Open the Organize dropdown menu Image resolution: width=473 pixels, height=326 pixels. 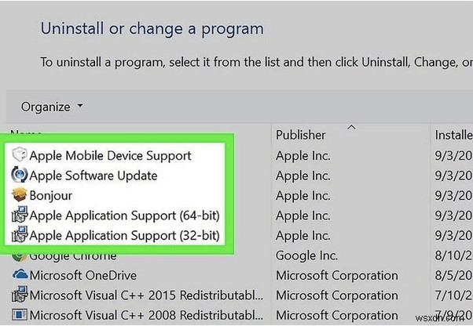[52, 107]
